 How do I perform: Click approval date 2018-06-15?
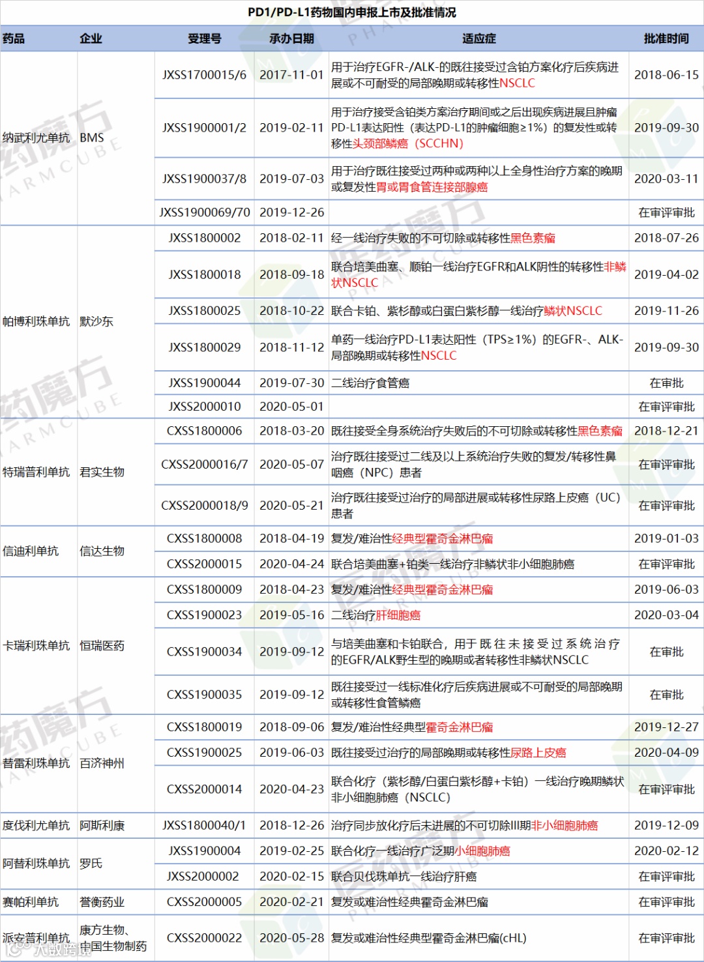coord(666,75)
